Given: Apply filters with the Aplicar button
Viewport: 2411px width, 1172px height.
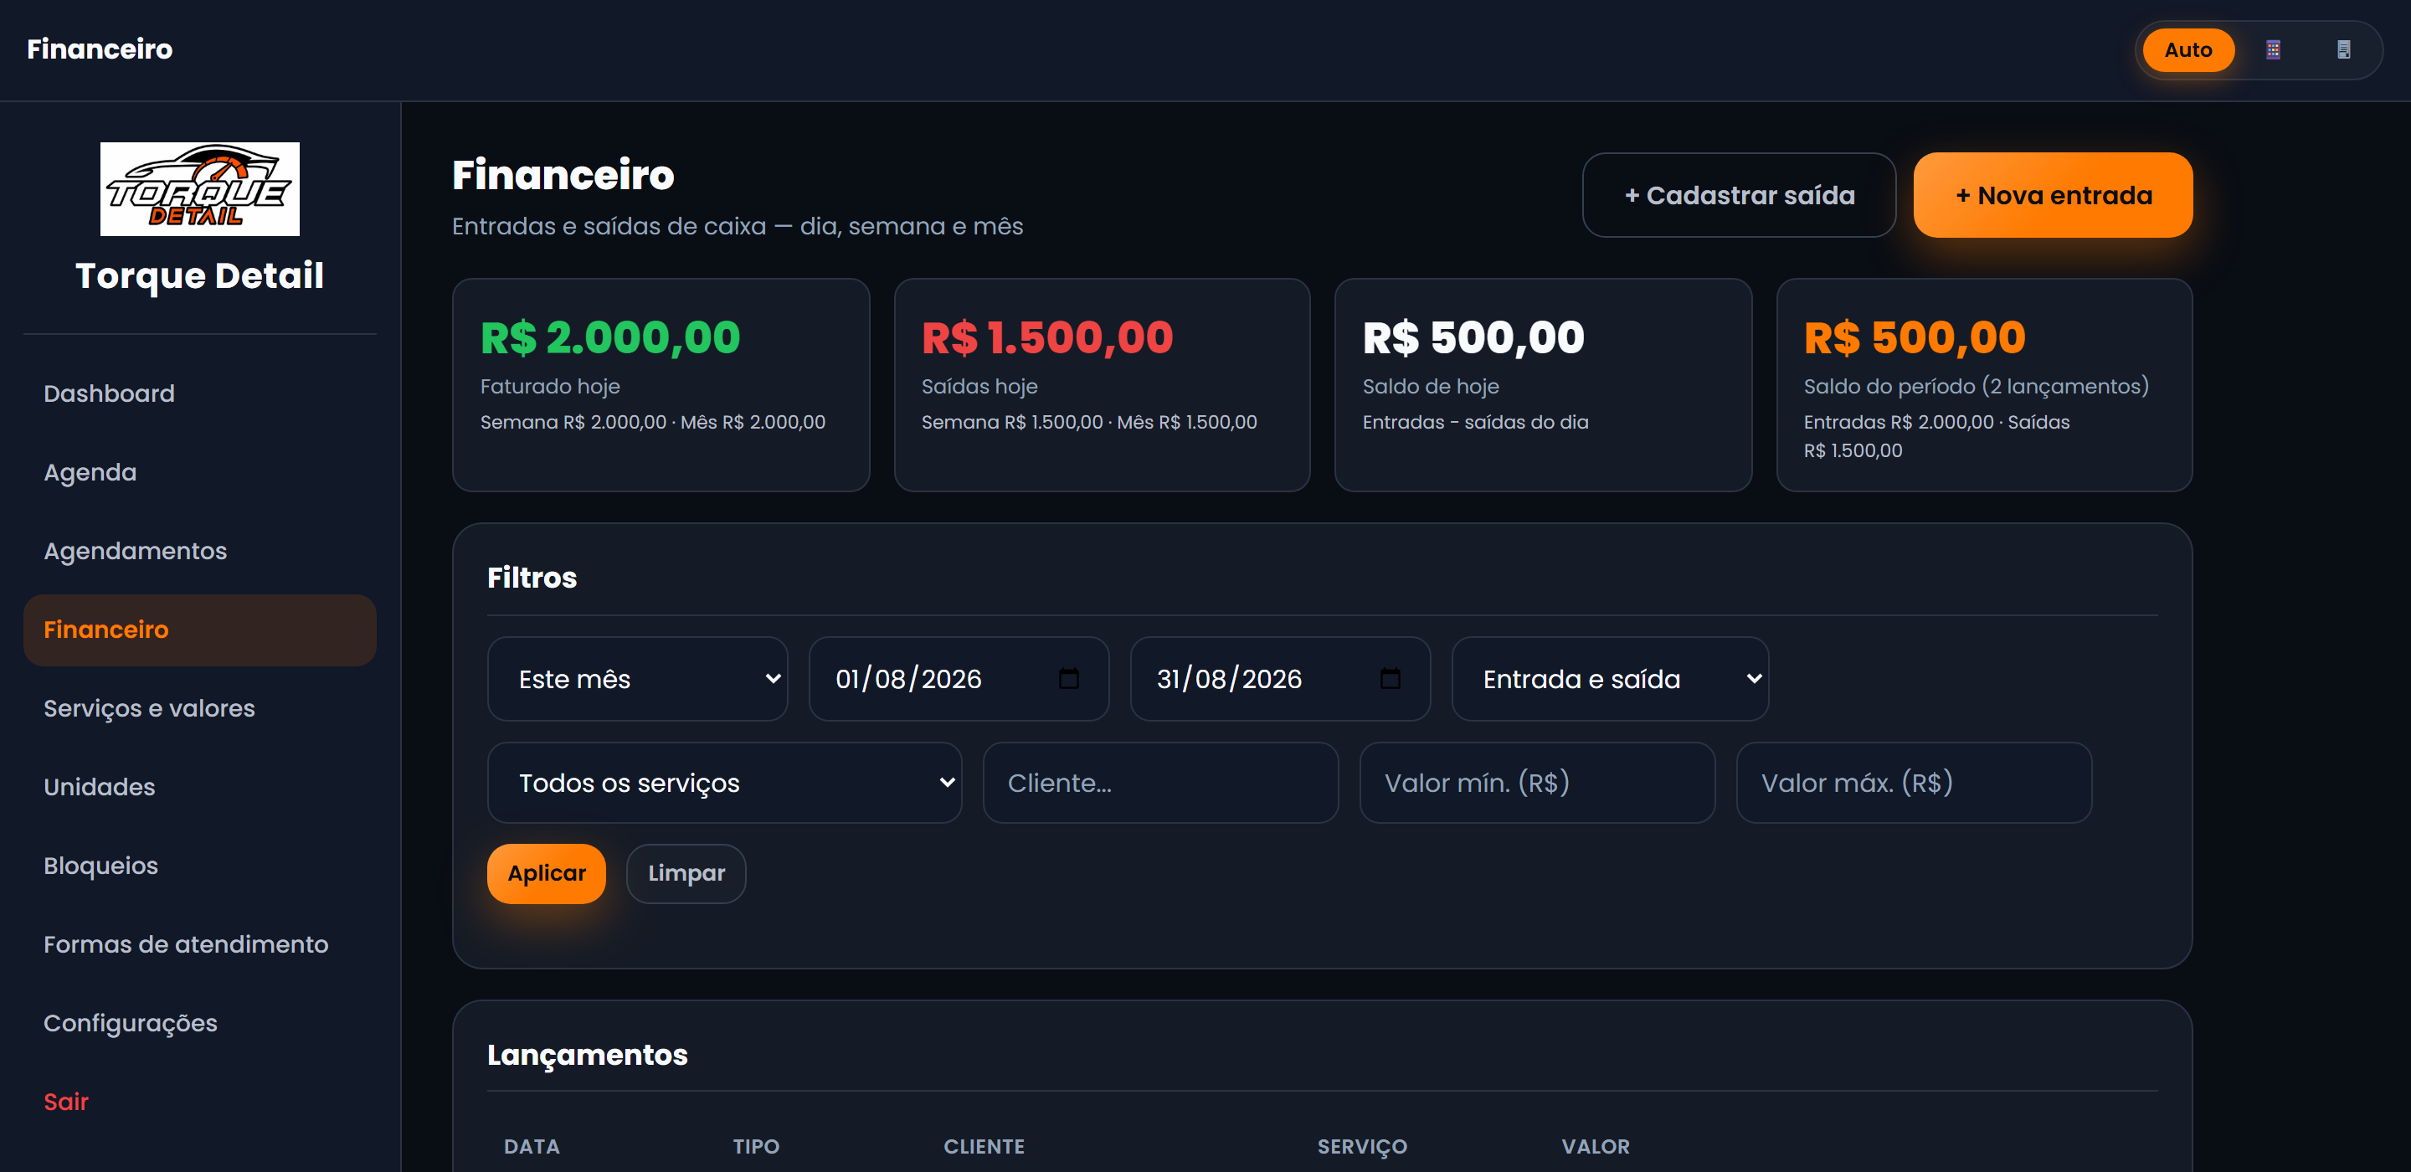Looking at the screenshot, I should [x=547, y=872].
